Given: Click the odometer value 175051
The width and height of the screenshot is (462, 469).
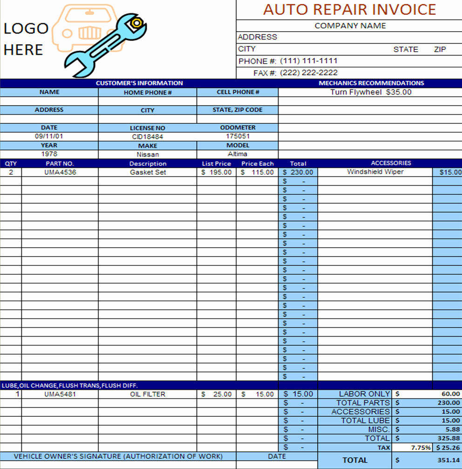Looking at the screenshot, I should [238, 136].
